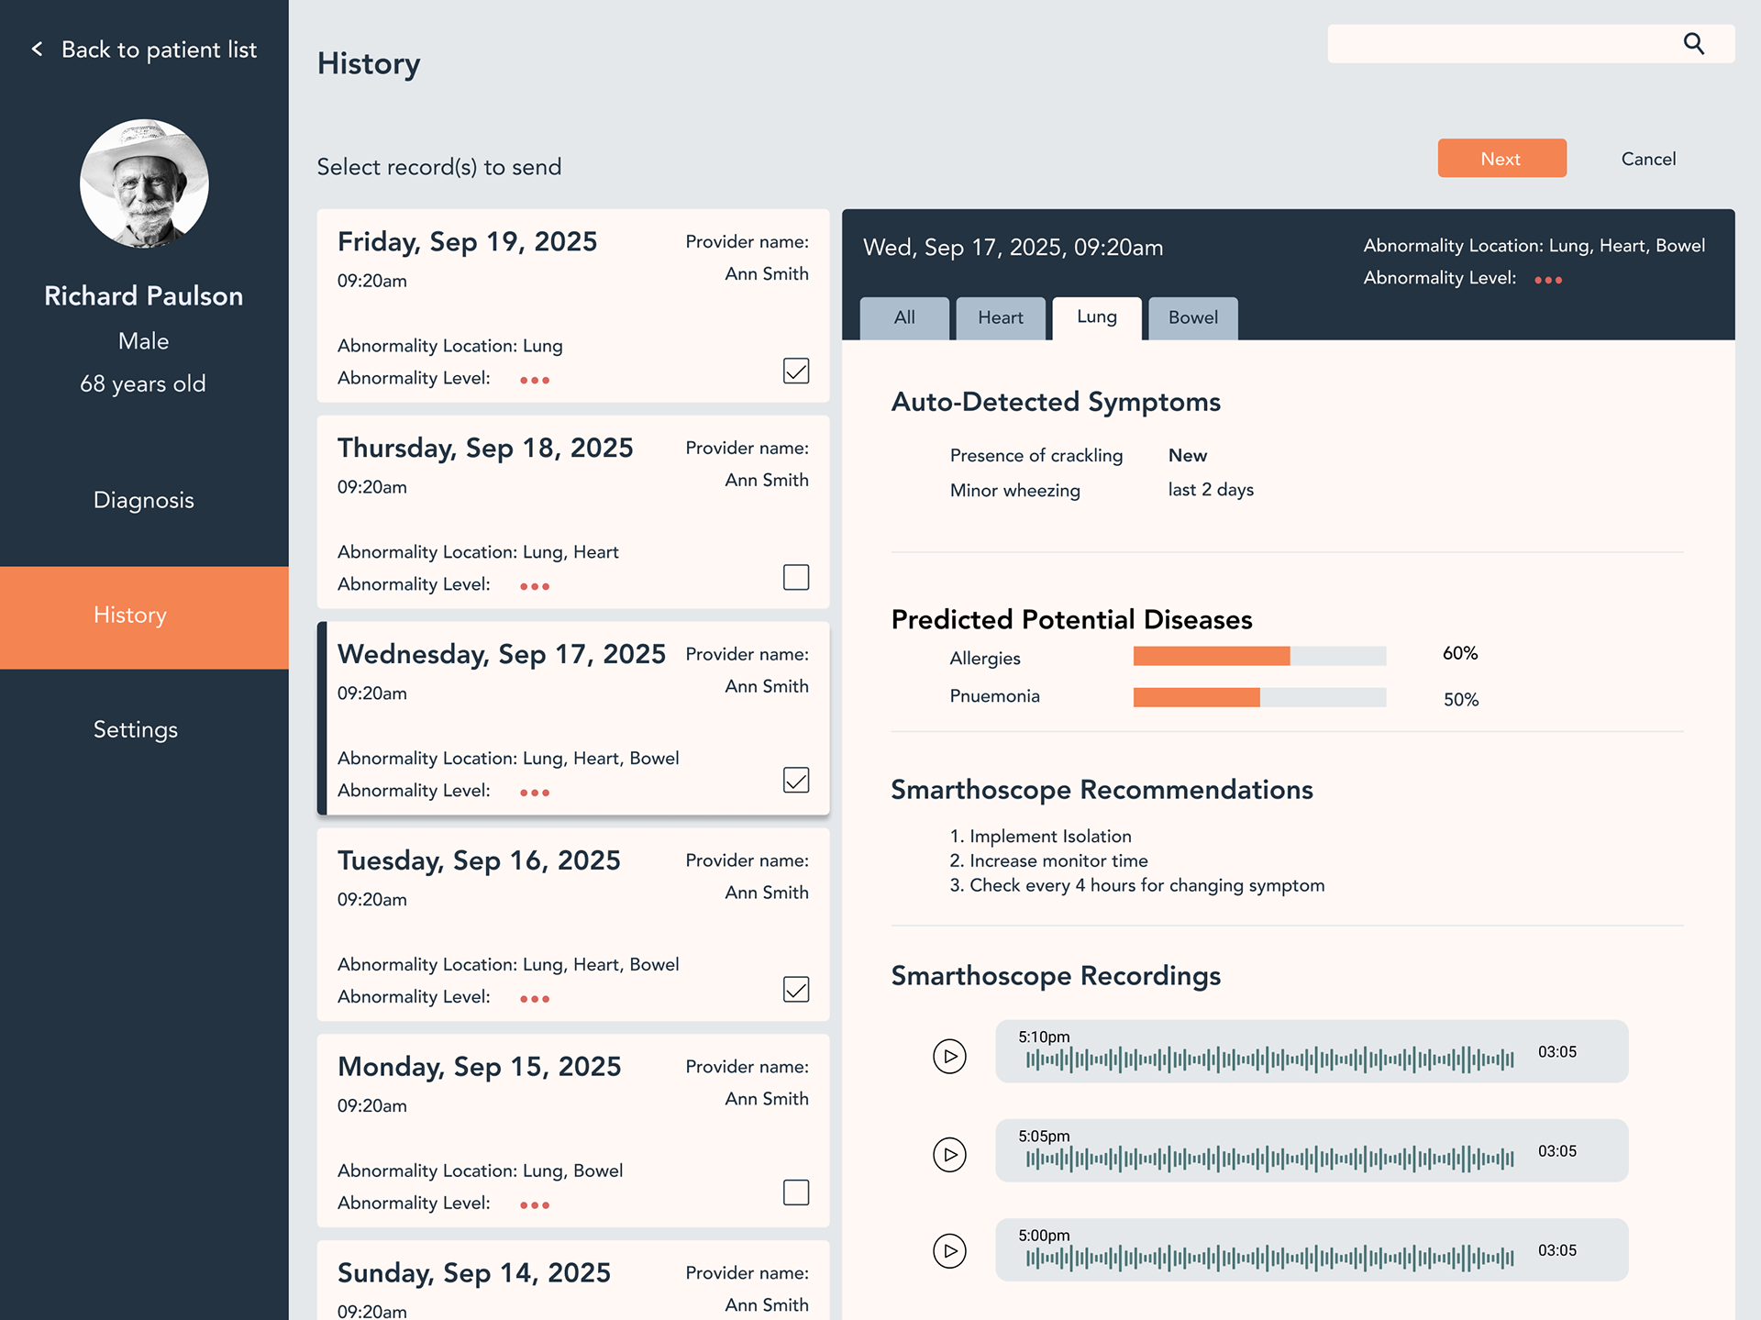Switch to the Bowel tab
This screenshot has height=1320, width=1761.
pos(1192,318)
